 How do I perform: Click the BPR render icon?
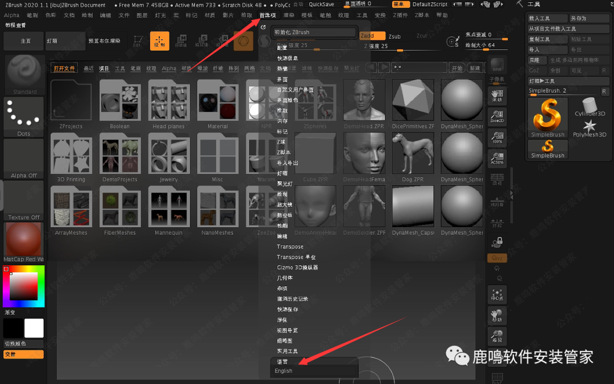click(497, 65)
